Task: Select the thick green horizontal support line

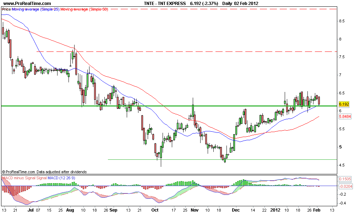Action: coord(169,106)
